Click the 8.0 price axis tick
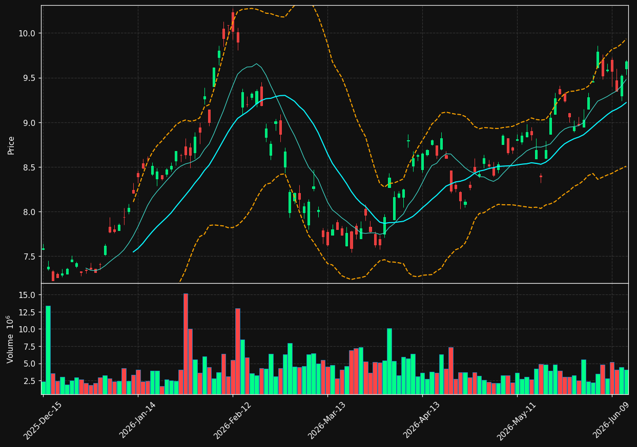 click(30, 212)
